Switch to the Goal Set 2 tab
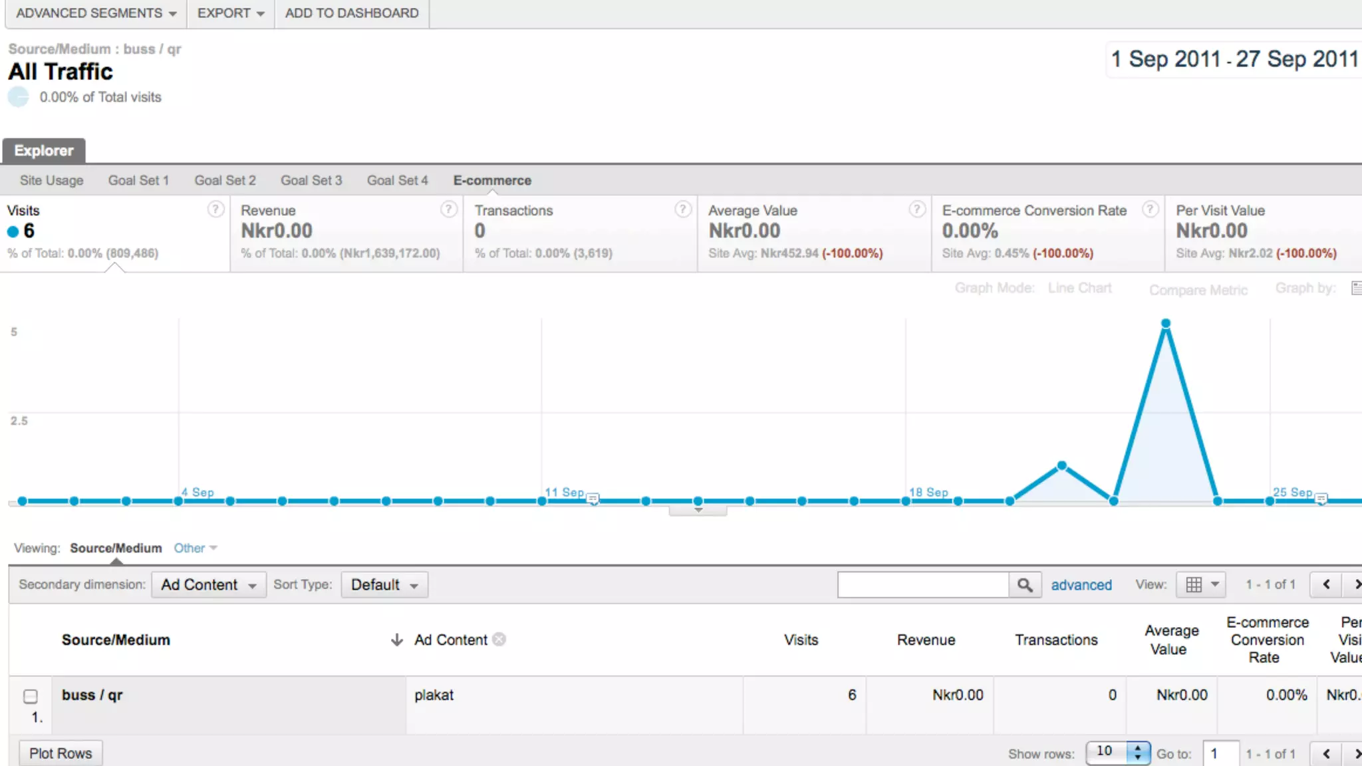The height and width of the screenshot is (766, 1362). (x=225, y=180)
